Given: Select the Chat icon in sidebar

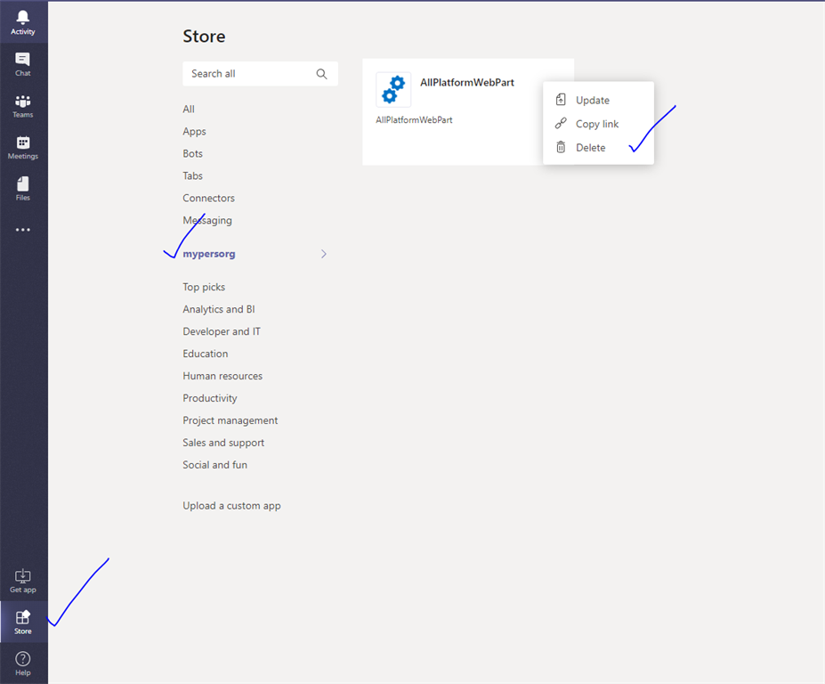Looking at the screenshot, I should coord(22,62).
